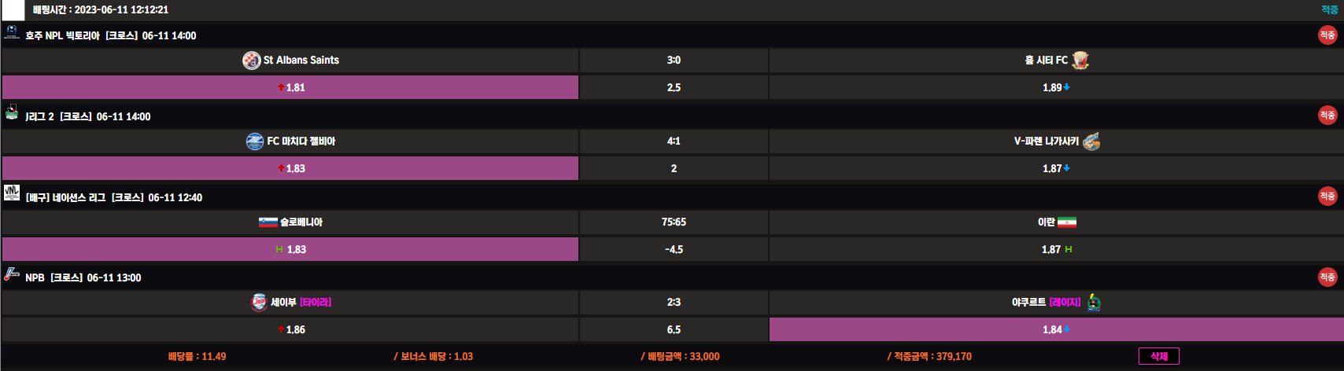Click the Yakult Swallows mascot icon

click(1094, 303)
